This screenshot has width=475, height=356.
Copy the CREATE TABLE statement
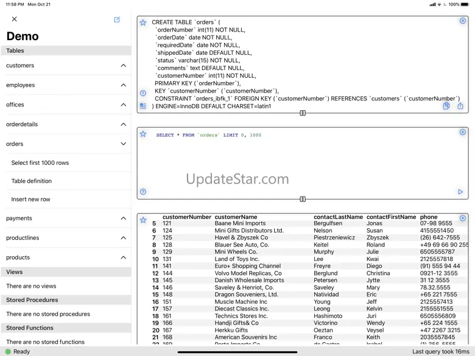446,106
